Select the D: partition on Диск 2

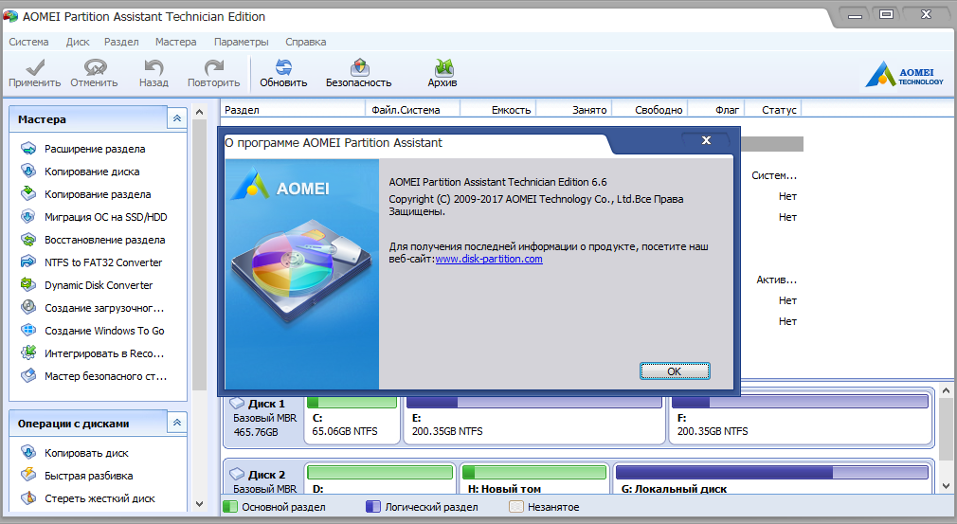click(380, 479)
